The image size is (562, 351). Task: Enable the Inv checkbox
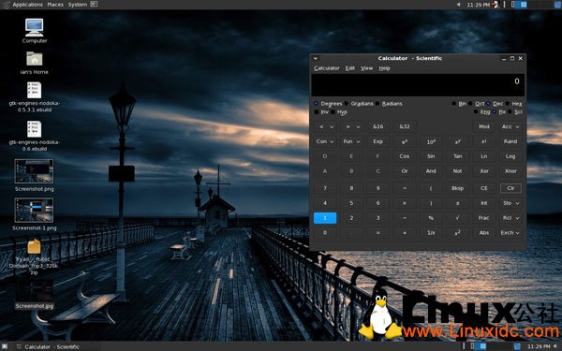click(x=321, y=112)
